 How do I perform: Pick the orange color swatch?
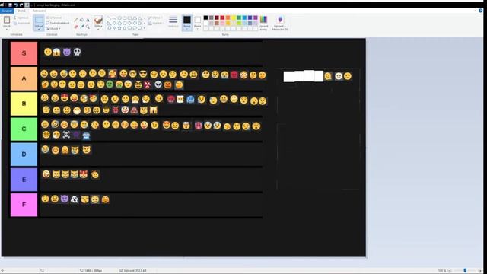(x=228, y=18)
